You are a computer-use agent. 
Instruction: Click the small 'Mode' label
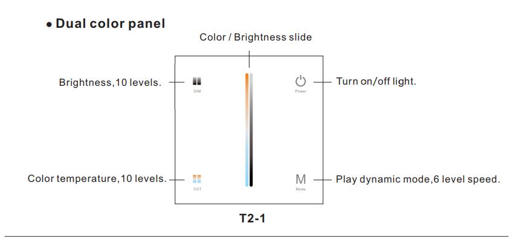[x=301, y=189]
